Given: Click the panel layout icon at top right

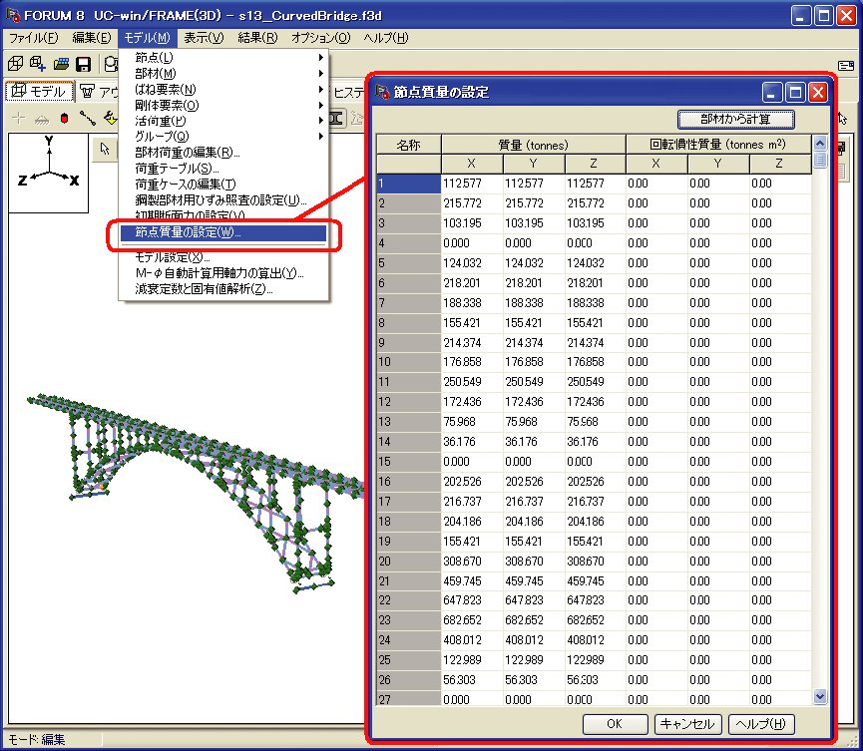Looking at the screenshot, I should pyautogui.click(x=845, y=66).
